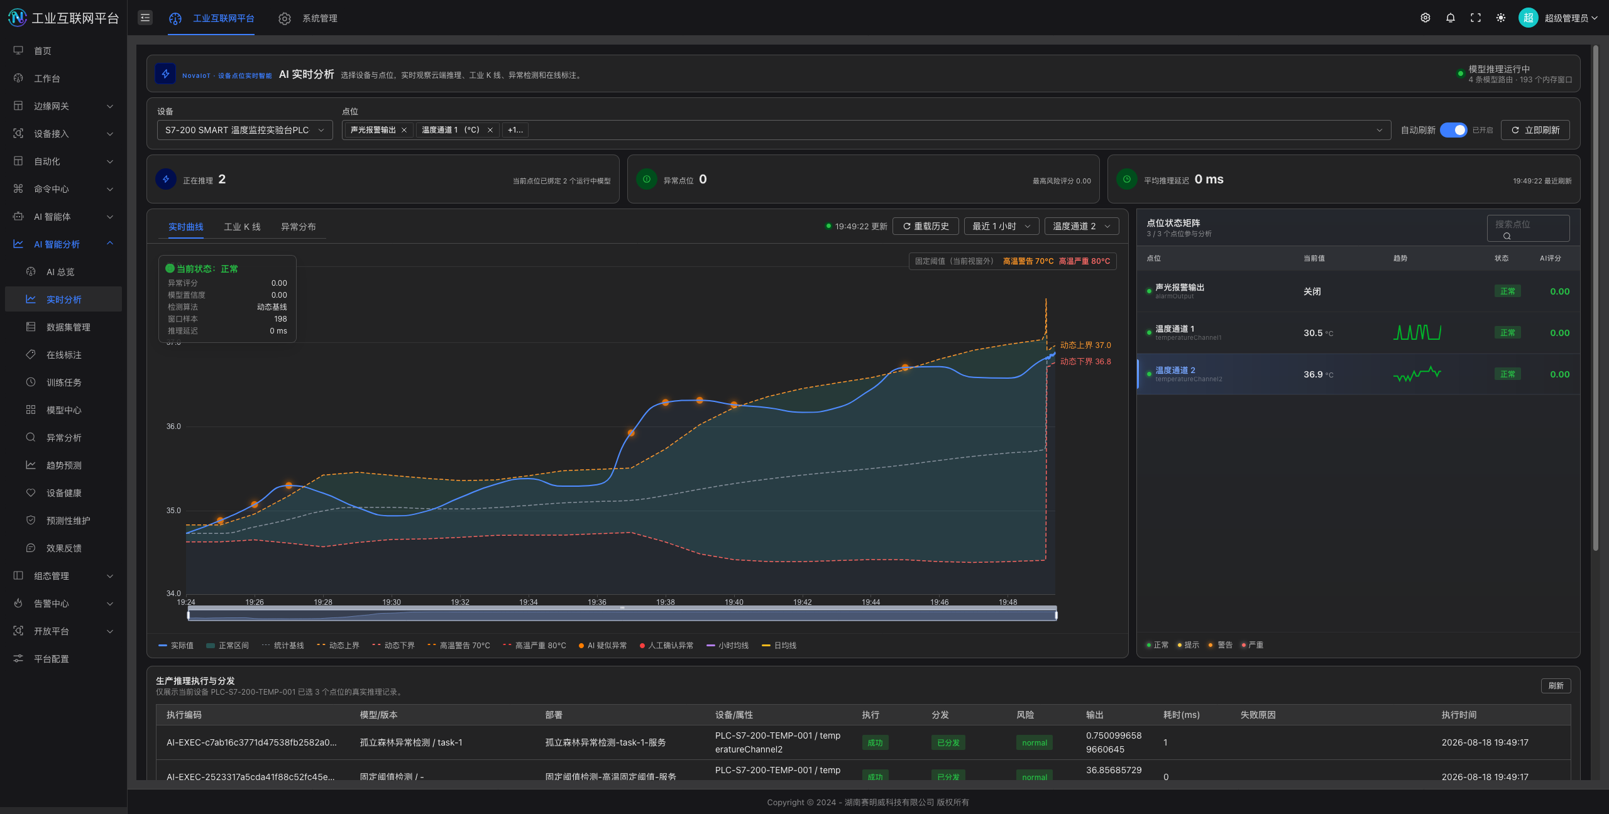Open 数据集管理 in the sidebar

click(63, 327)
